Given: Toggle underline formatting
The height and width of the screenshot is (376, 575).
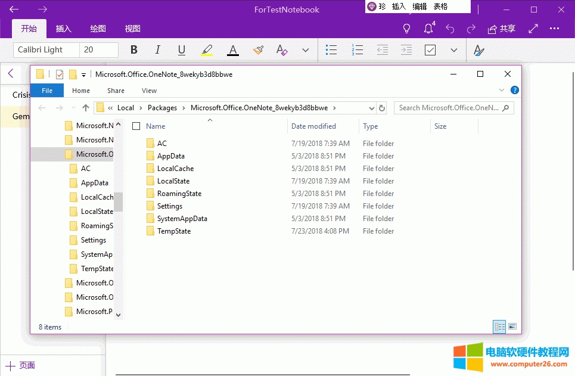Looking at the screenshot, I should tap(181, 50).
